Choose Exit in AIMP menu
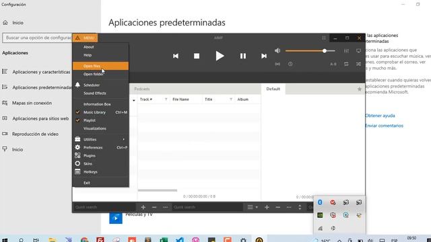This screenshot has width=431, height=242. [87, 183]
